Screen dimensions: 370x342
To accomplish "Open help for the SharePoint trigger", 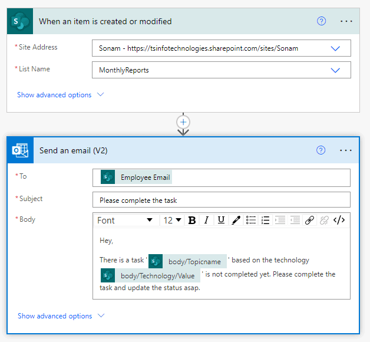I will (321, 21).
